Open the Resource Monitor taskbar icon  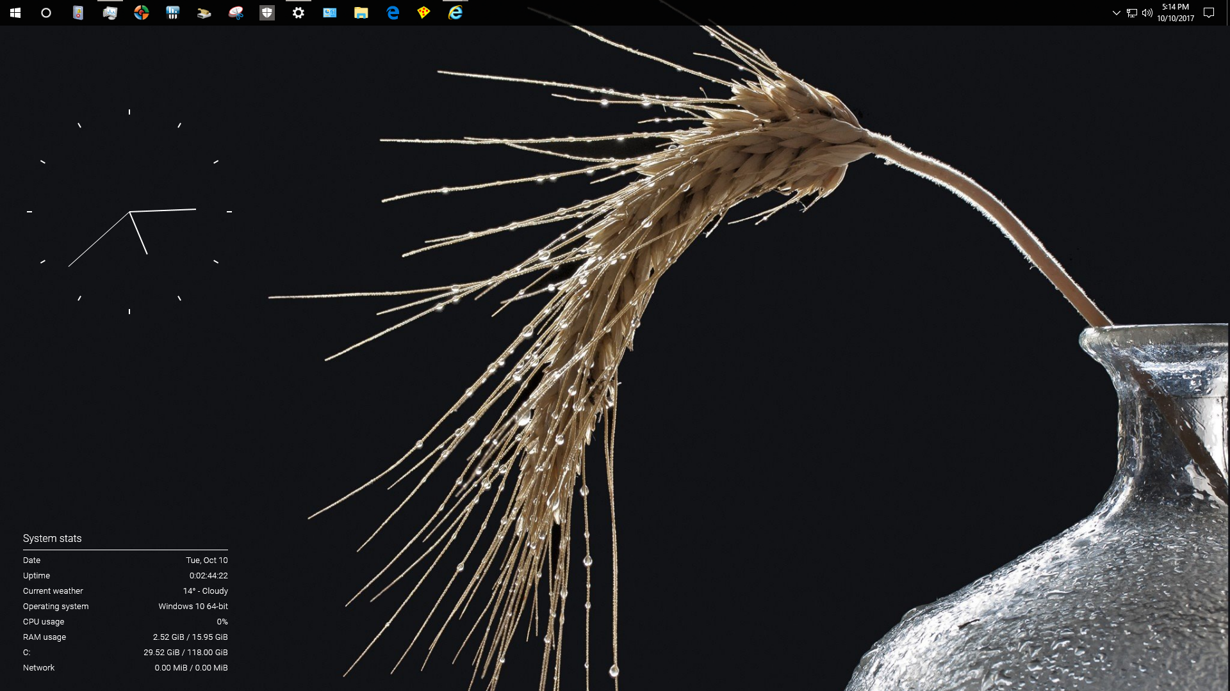110,13
